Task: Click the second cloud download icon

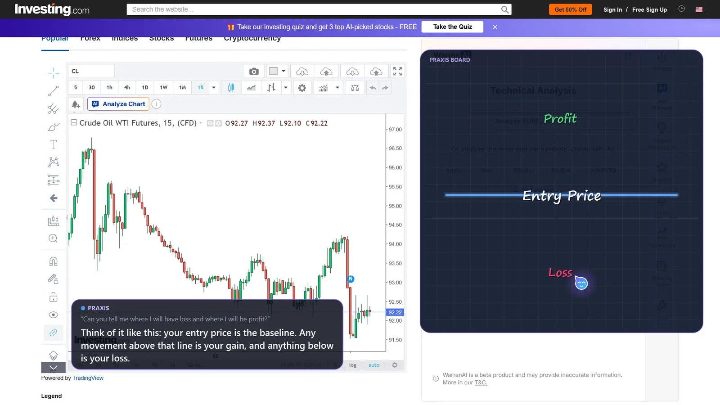Action: coord(352,71)
